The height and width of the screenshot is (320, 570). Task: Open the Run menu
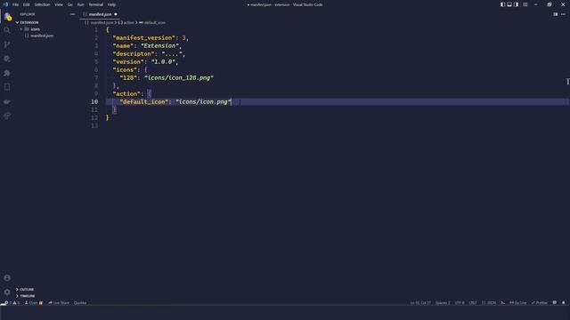click(x=80, y=4)
